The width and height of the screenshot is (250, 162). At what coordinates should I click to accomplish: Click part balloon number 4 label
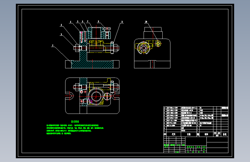70,22
